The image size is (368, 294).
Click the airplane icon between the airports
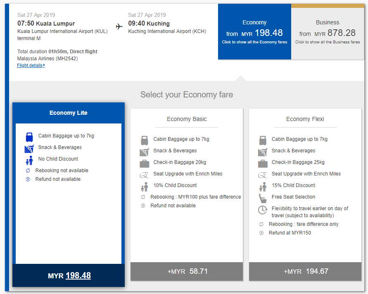pos(119,27)
